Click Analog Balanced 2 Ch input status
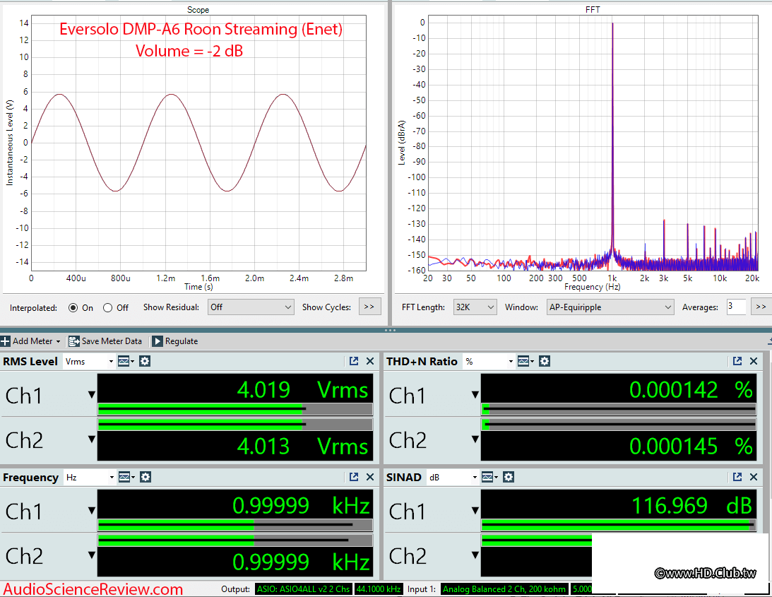 504,589
